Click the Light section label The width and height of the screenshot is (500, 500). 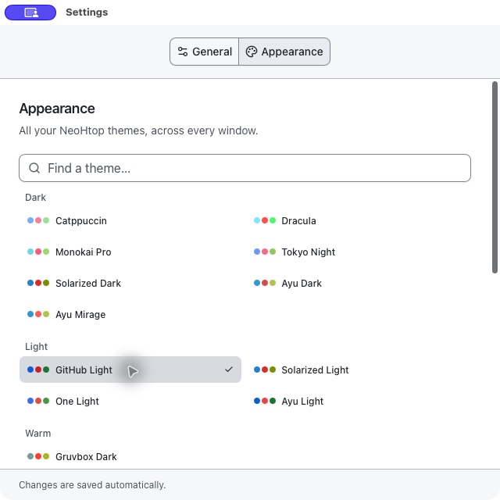(37, 347)
